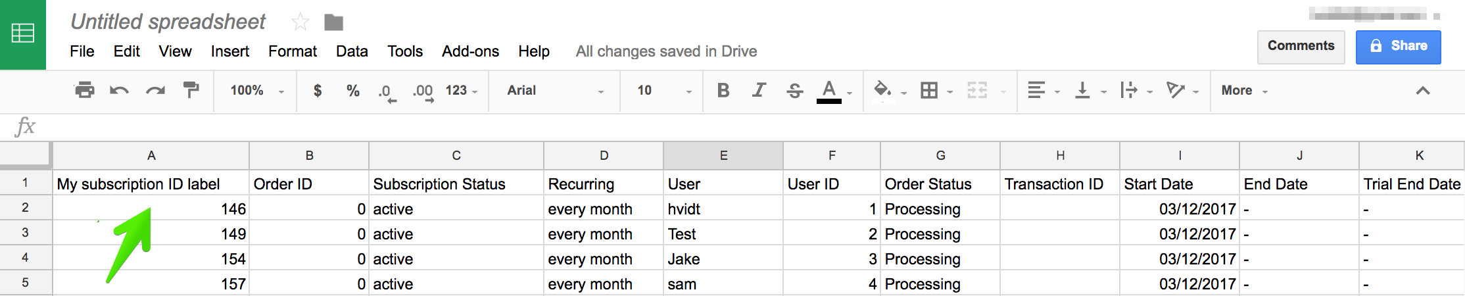Open vertical align options

pos(1082,90)
